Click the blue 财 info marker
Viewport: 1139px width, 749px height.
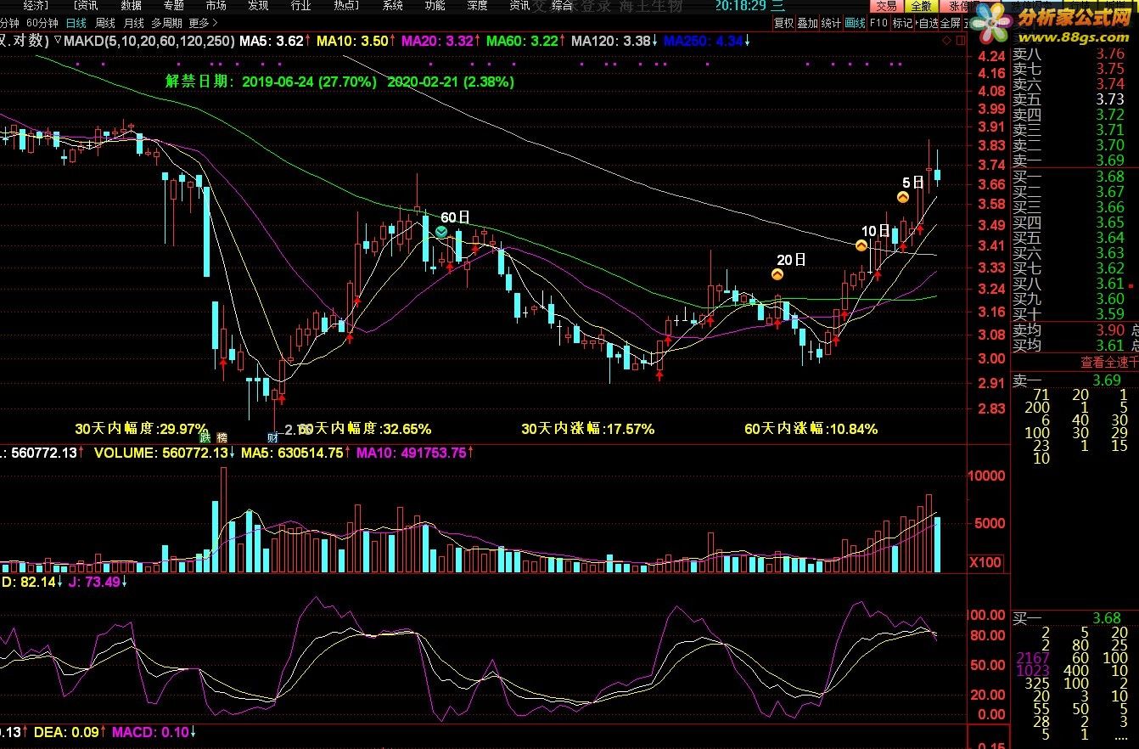pyautogui.click(x=273, y=437)
